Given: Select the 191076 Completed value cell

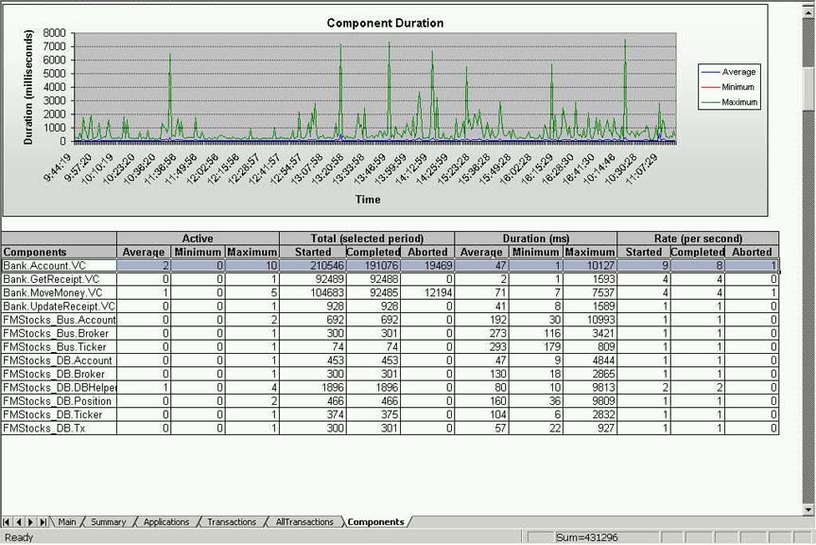Looking at the screenshot, I should pos(373,266).
